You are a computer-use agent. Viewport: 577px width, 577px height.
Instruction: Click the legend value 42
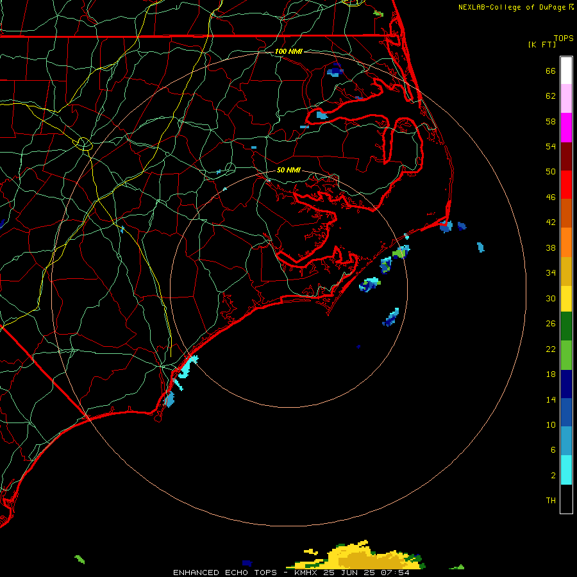[x=551, y=222]
